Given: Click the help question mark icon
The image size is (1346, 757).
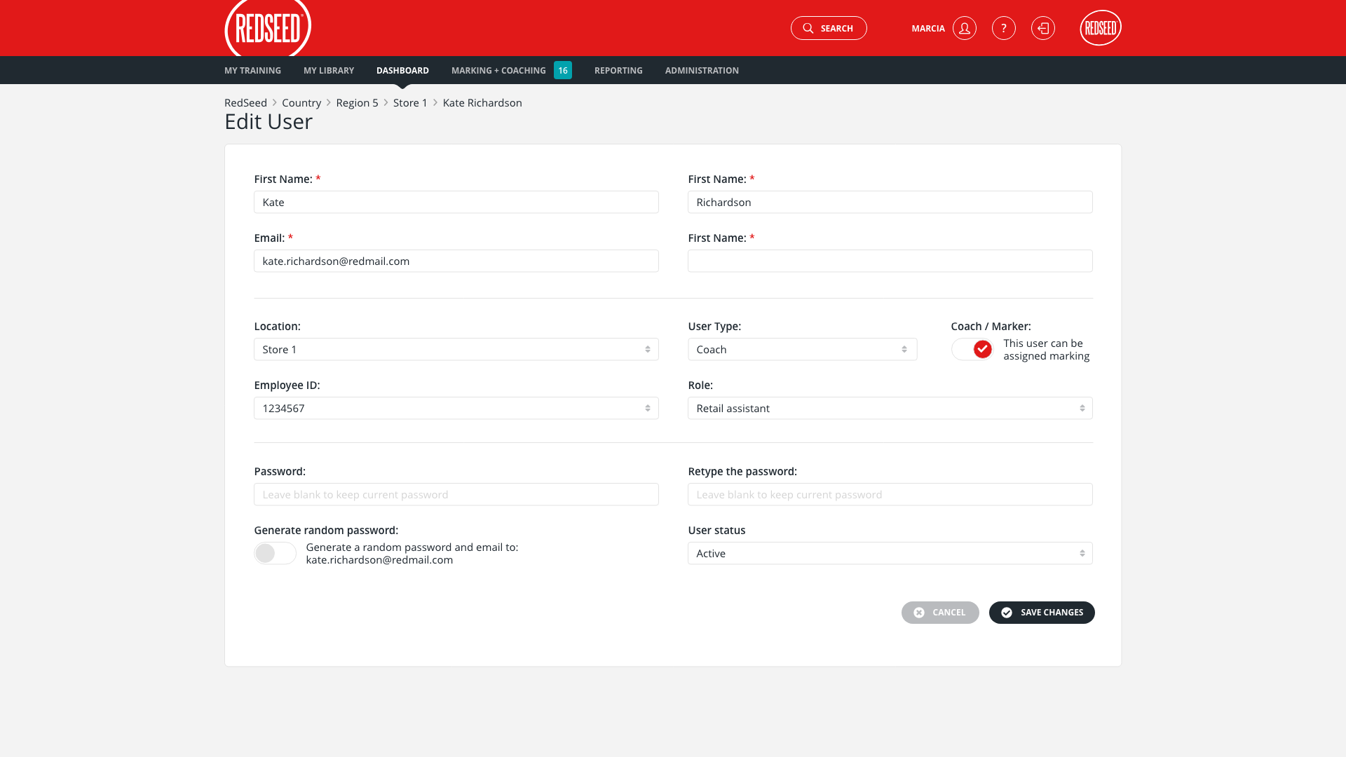Looking at the screenshot, I should (x=1003, y=28).
